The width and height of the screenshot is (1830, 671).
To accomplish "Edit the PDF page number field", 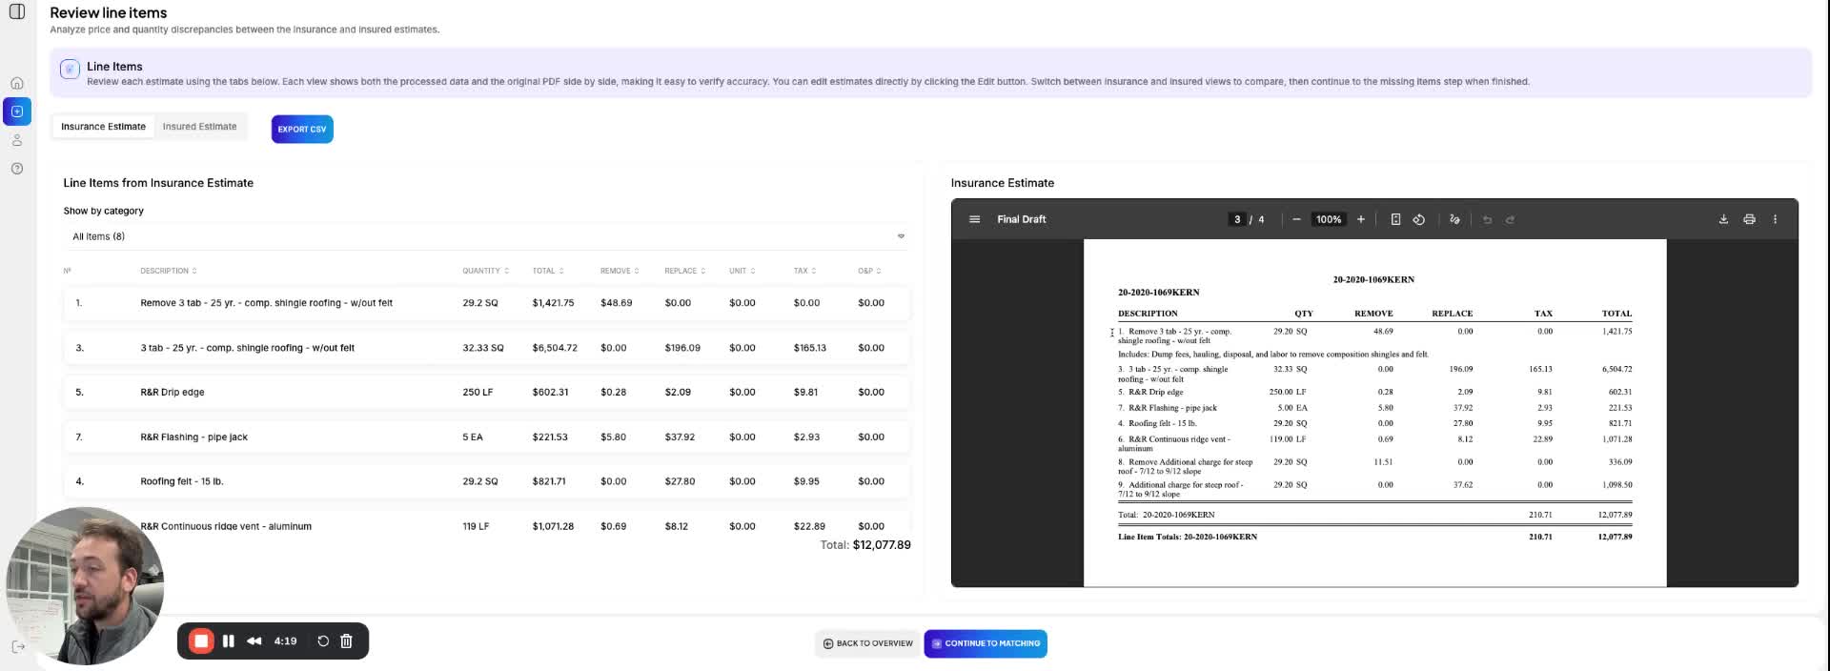I will click(1237, 219).
